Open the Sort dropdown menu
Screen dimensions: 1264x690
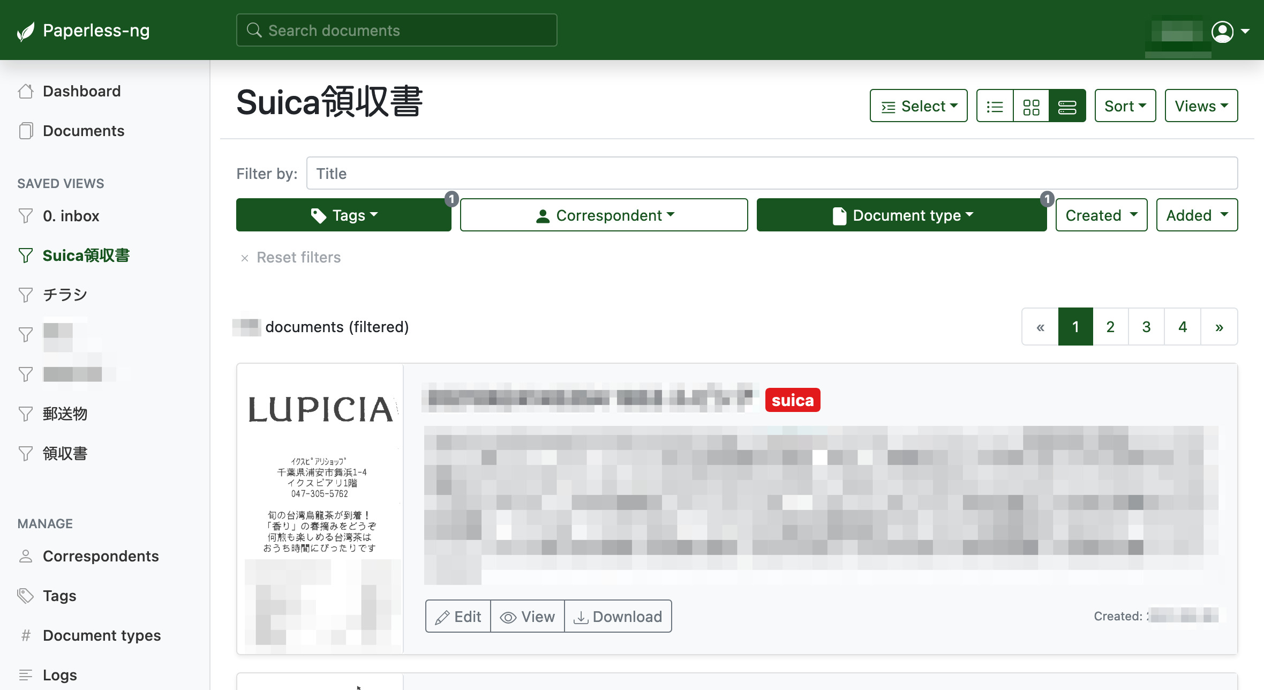click(x=1125, y=106)
